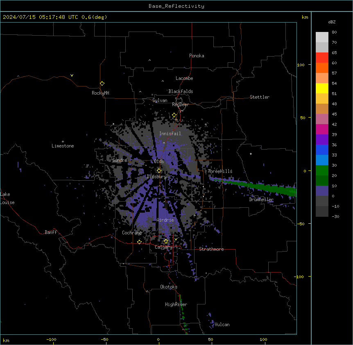Image resolution: width=353 pixels, height=345 pixels.
Task: Click the asterisk marker above Limestone
Action: [x=63, y=142]
